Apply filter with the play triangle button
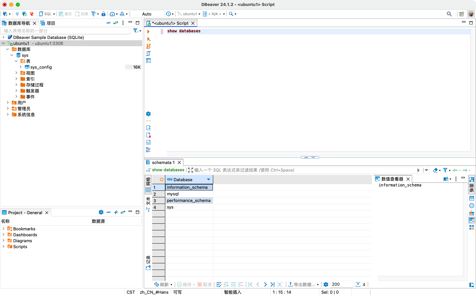This screenshot has height=297, width=476. coord(418,170)
